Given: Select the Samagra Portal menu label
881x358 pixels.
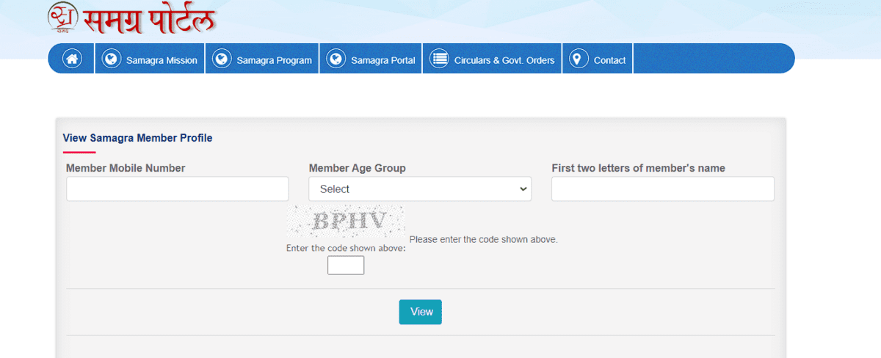Looking at the screenshot, I should pos(383,60).
